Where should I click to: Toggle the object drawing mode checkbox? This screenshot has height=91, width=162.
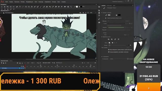coord(106,18)
